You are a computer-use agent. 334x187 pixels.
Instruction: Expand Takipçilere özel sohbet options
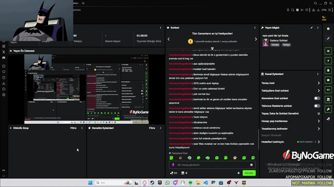[x=319, y=91]
